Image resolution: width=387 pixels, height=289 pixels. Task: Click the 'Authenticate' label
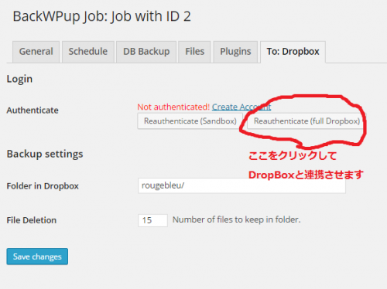click(33, 110)
